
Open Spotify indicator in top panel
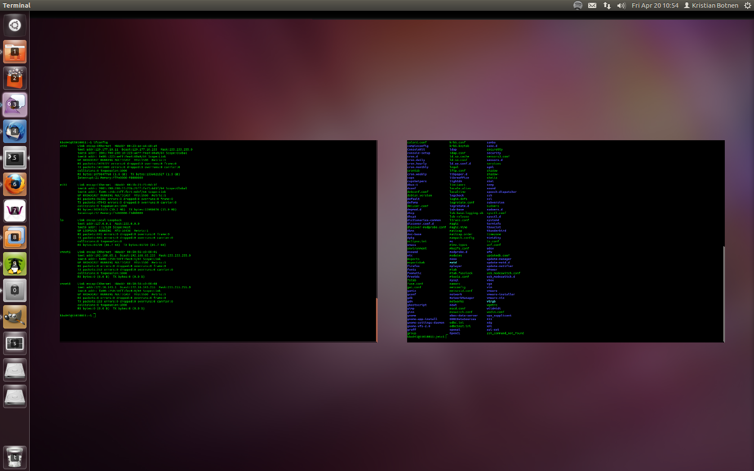pos(578,5)
